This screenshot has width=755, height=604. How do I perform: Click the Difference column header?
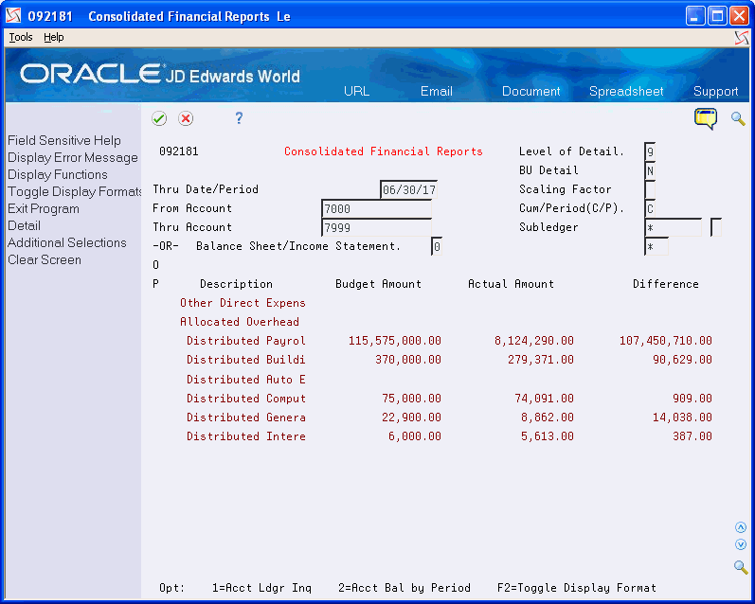pyautogui.click(x=665, y=284)
